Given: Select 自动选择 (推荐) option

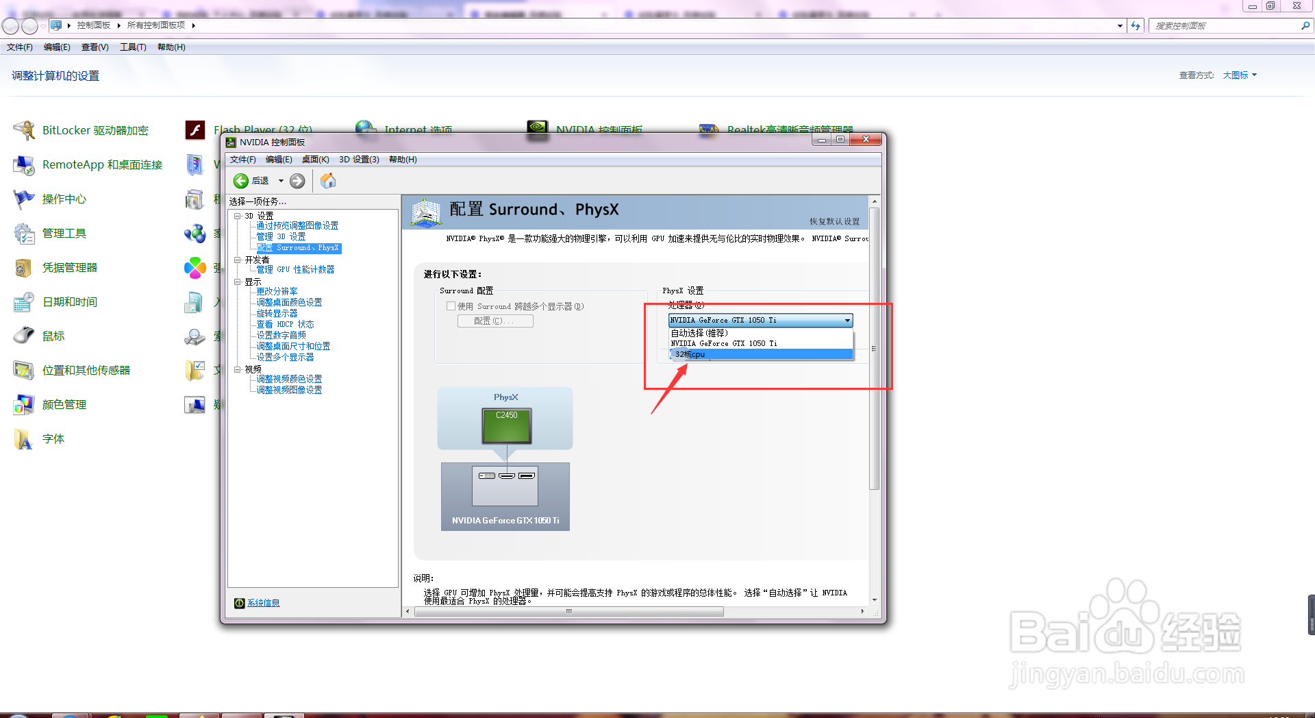Looking at the screenshot, I should point(760,333).
